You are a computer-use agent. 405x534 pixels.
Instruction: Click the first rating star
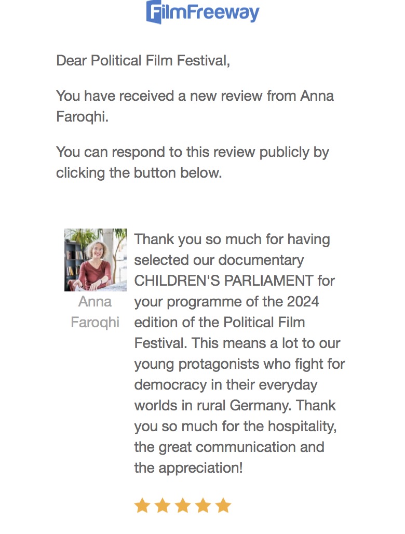pos(142,505)
